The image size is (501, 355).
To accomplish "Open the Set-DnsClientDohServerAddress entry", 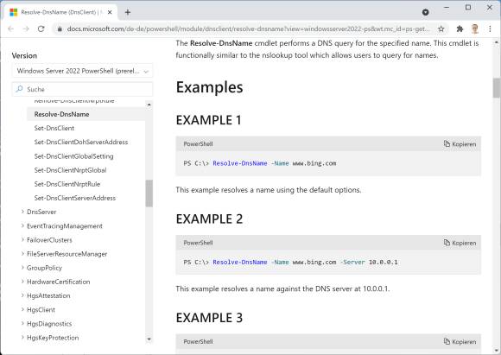I will tap(81, 143).
